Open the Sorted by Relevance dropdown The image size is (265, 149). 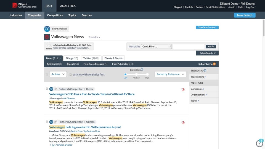170,74
